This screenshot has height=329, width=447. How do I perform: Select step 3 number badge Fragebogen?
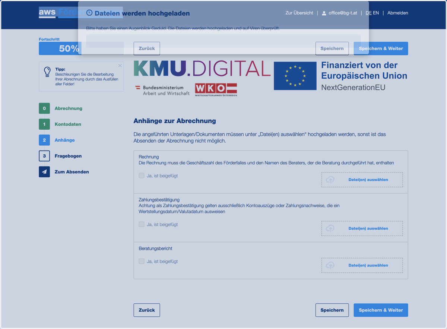point(44,156)
